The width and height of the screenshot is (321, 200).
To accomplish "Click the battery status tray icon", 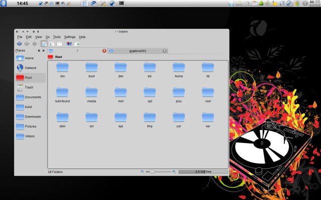I will 297,3.
